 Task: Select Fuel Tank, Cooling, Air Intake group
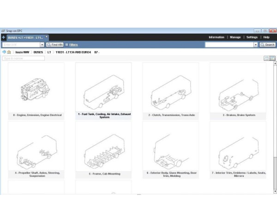[x=104, y=90]
